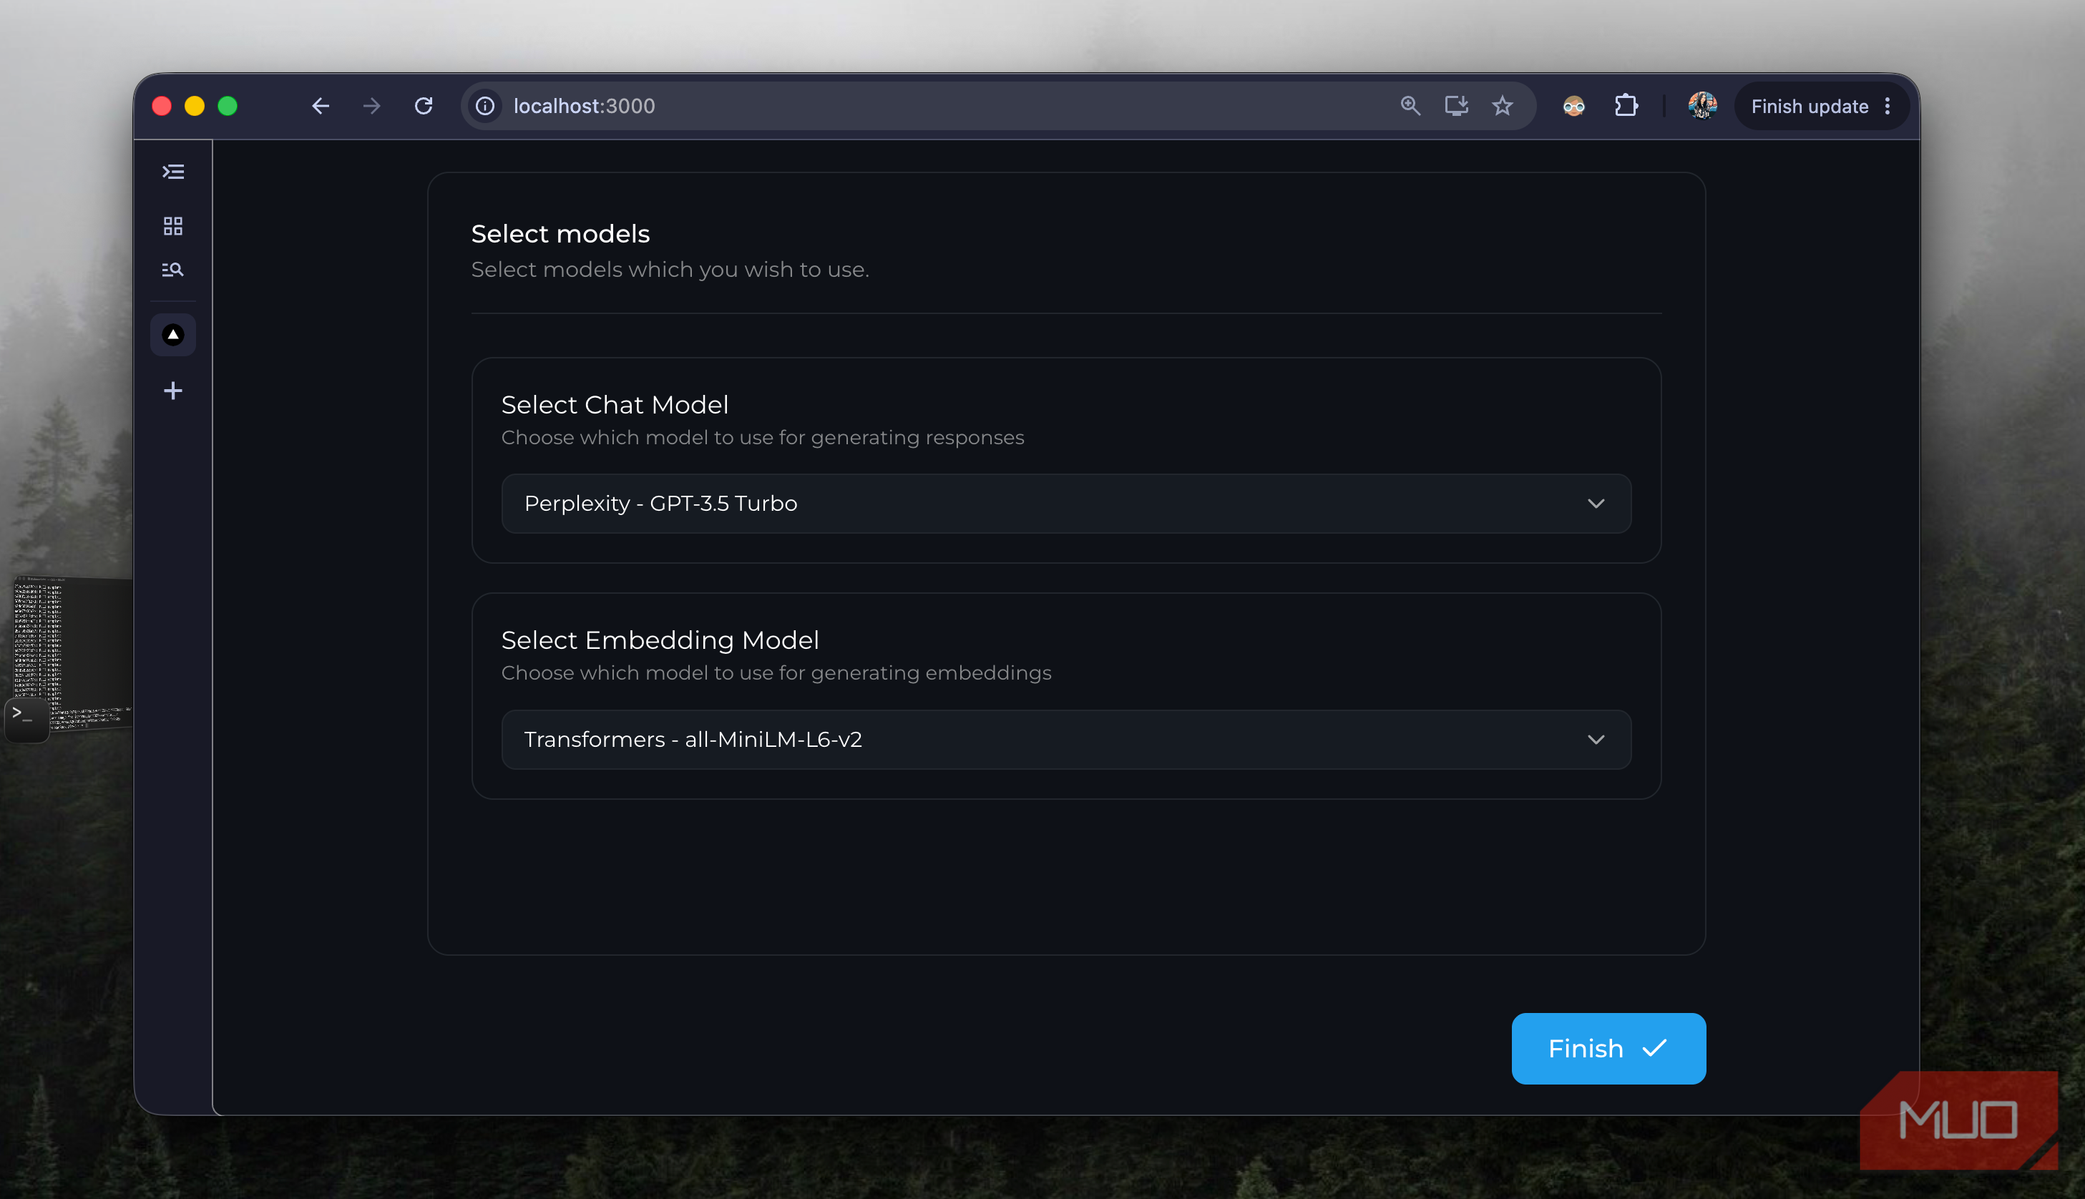Open Chrome three-dot menu

[x=1888, y=105]
